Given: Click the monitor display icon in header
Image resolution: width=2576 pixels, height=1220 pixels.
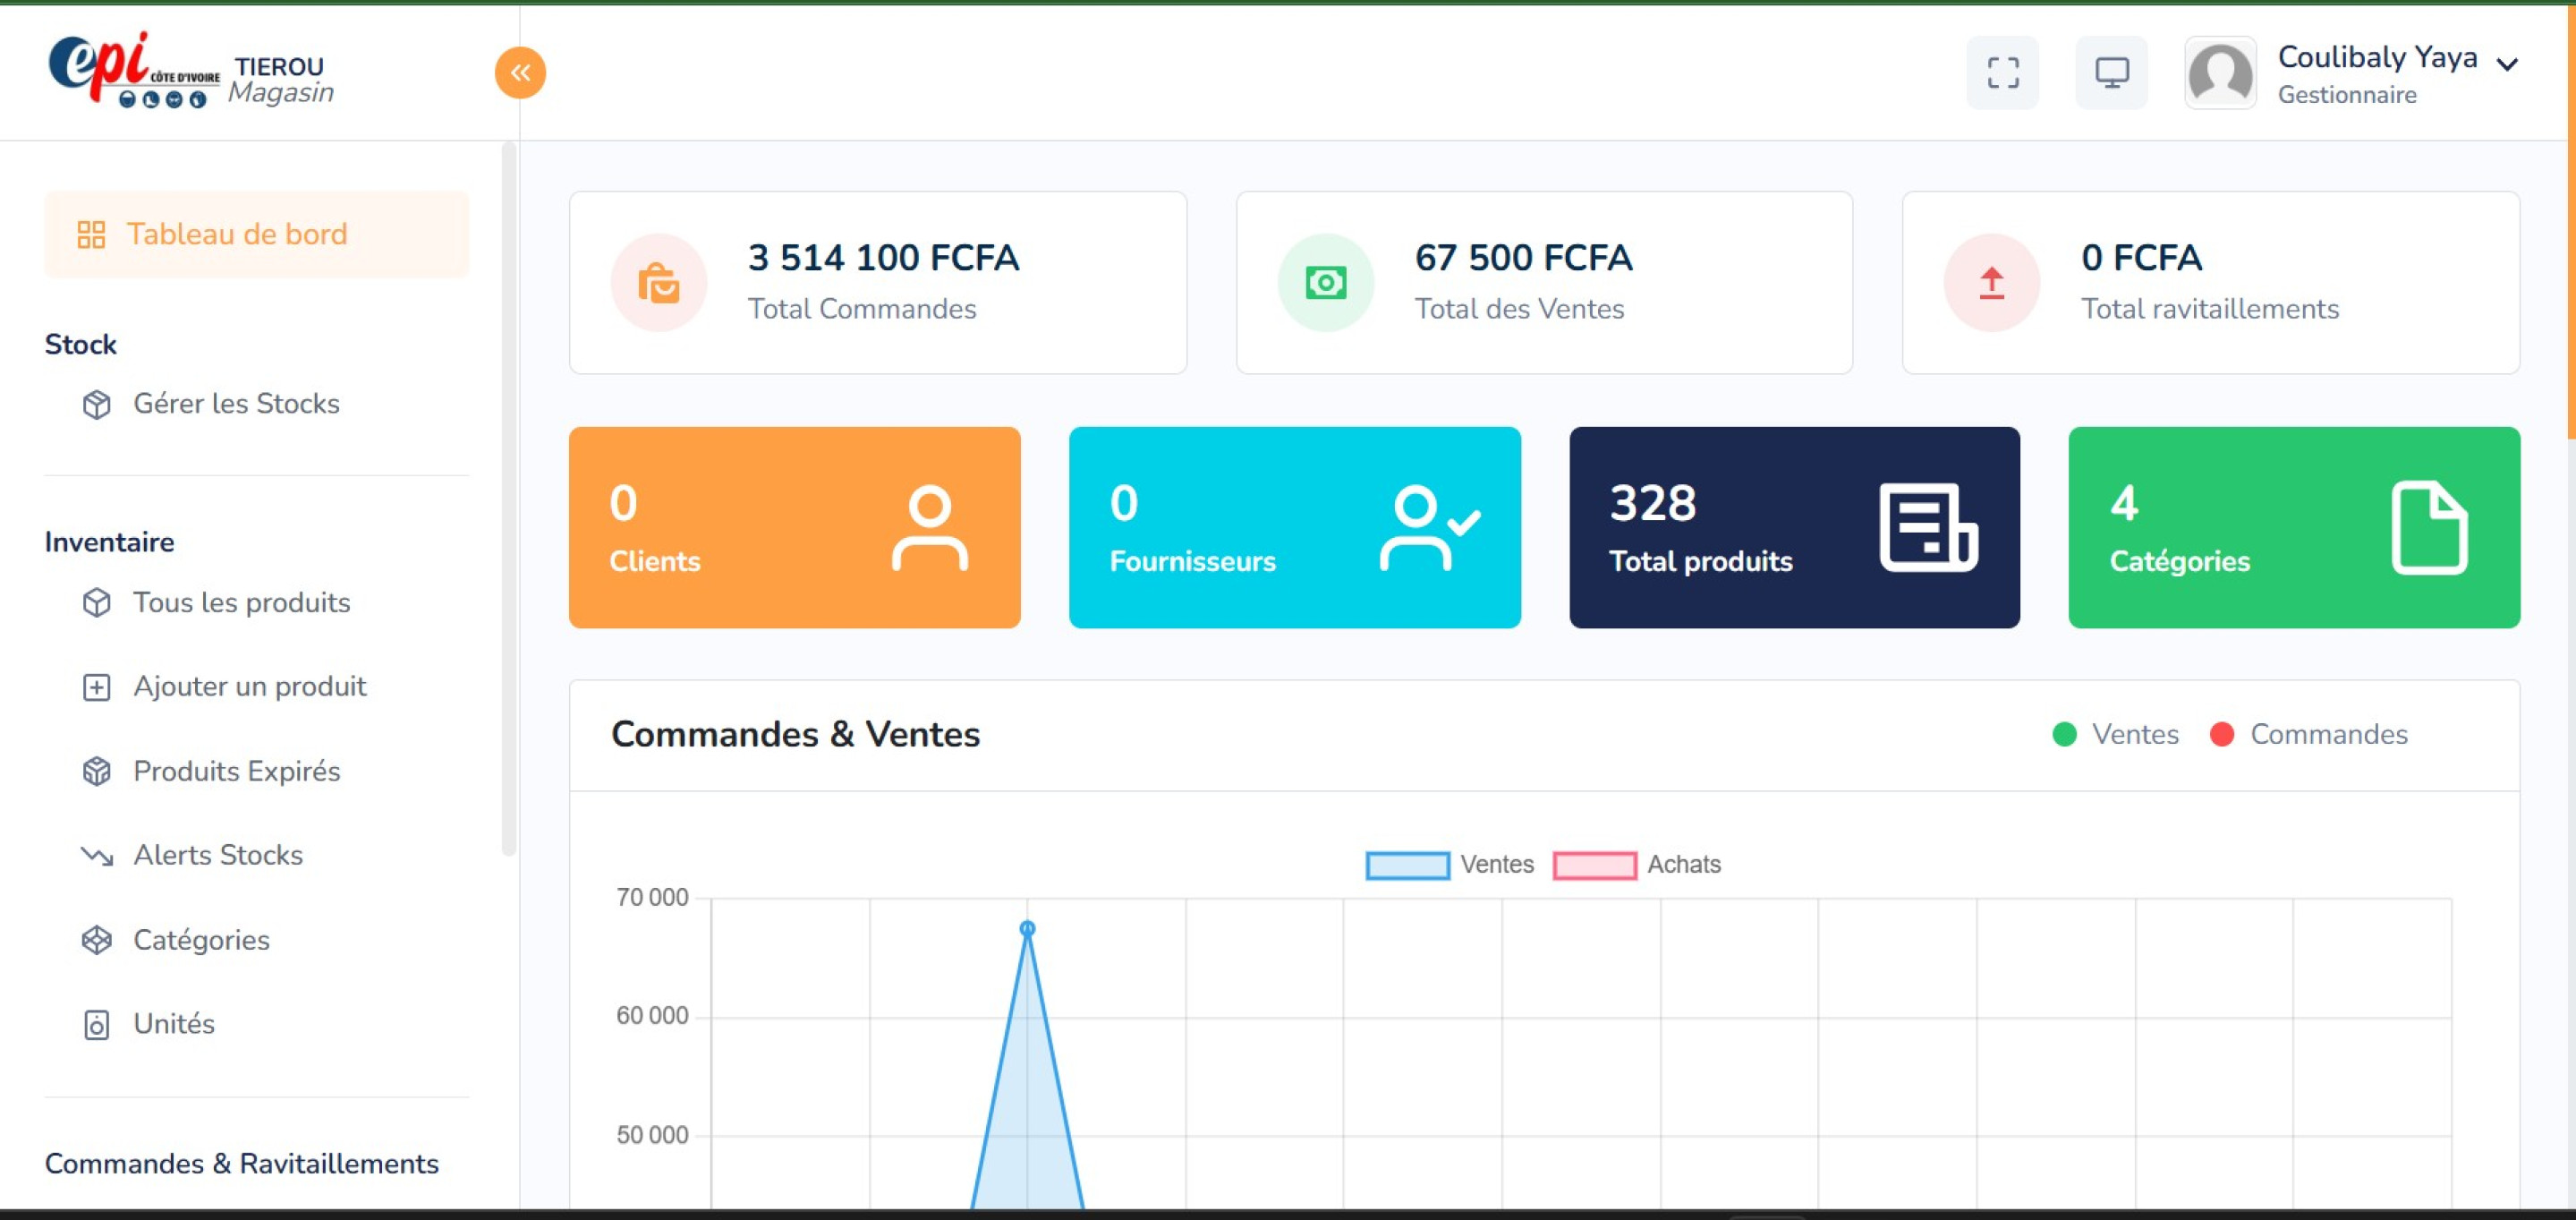Looking at the screenshot, I should [2111, 72].
